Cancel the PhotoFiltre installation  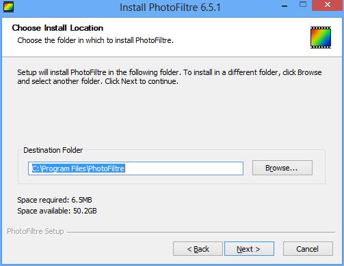(x=308, y=249)
